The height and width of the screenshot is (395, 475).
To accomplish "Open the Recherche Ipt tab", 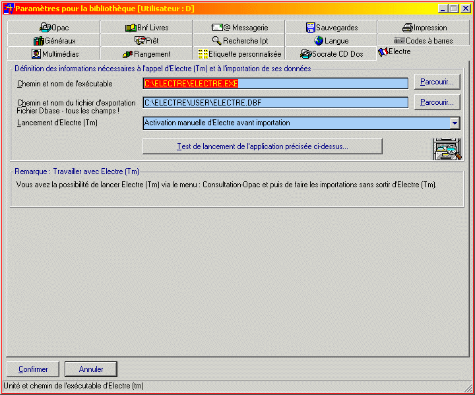I will pos(239,41).
